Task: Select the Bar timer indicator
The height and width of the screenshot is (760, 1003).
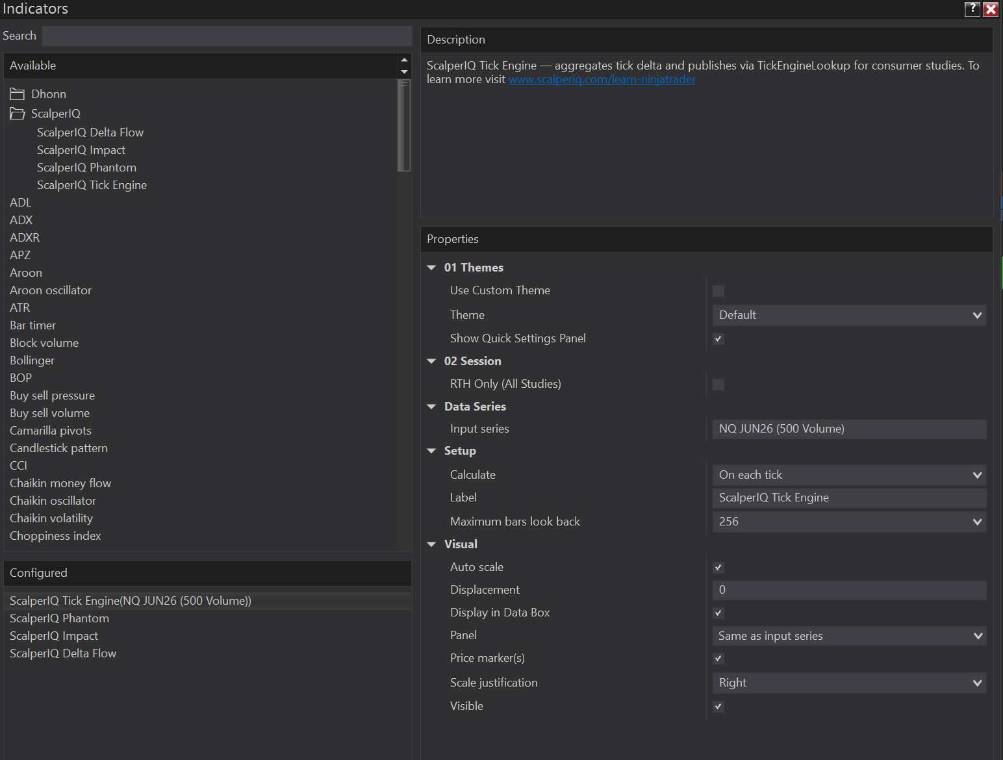Action: [32, 325]
